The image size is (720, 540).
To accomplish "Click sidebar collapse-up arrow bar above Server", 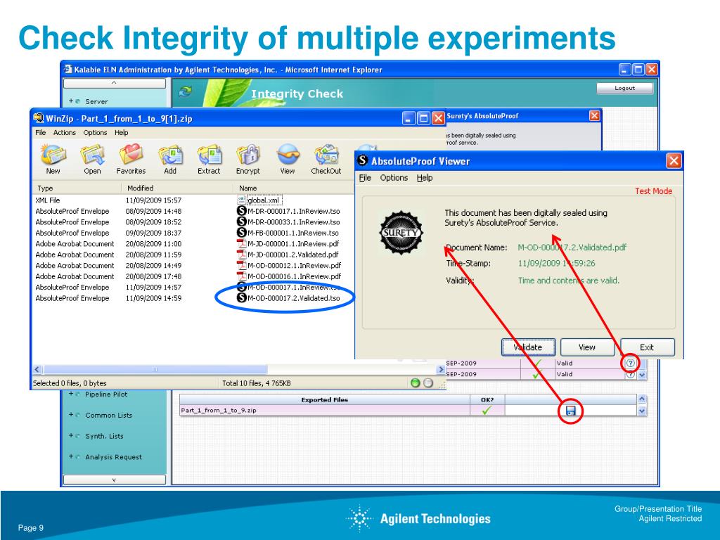I will pyautogui.click(x=115, y=83).
